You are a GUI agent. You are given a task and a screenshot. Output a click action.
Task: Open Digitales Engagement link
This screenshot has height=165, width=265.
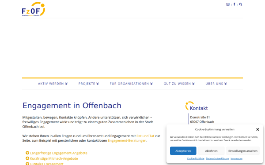(x=47, y=164)
